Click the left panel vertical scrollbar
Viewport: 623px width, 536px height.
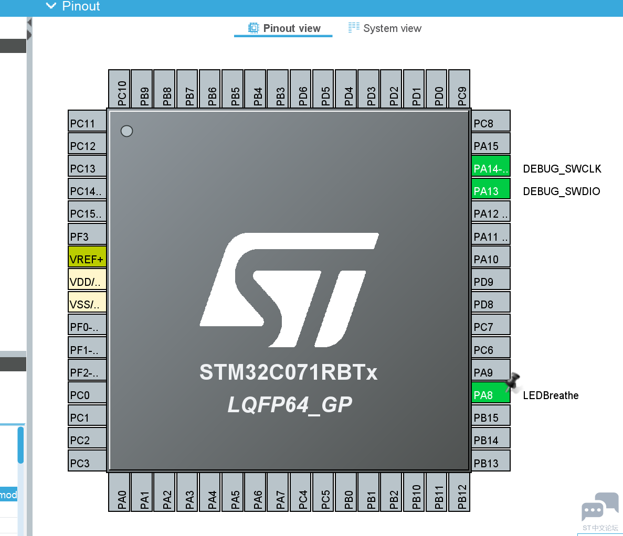point(20,446)
